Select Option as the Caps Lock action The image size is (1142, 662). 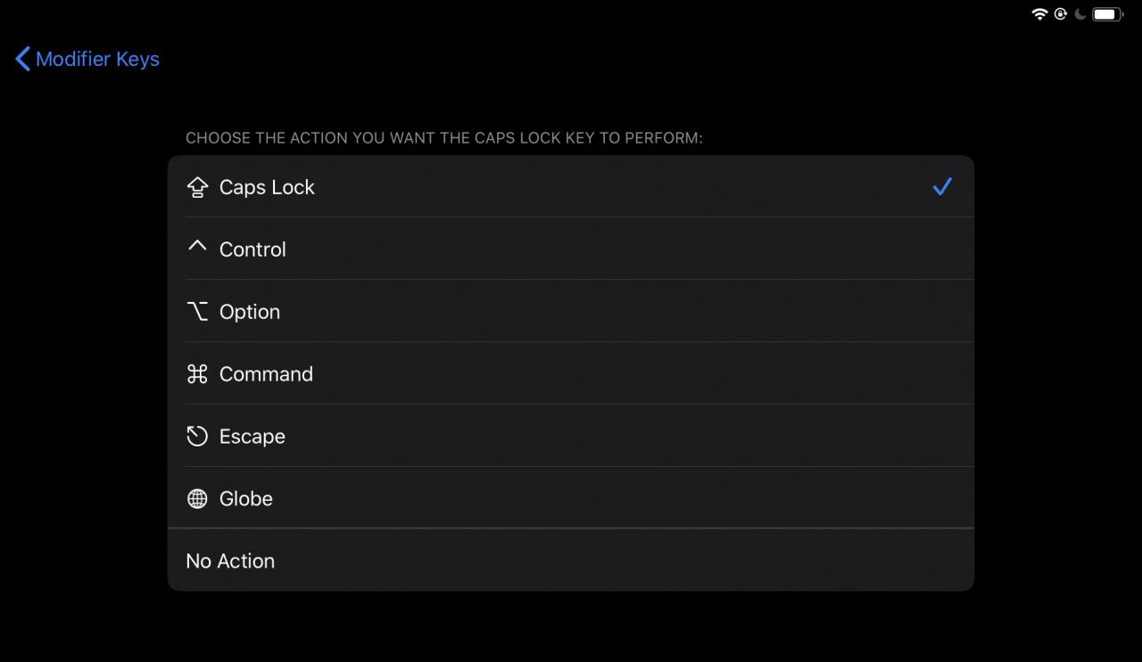571,311
